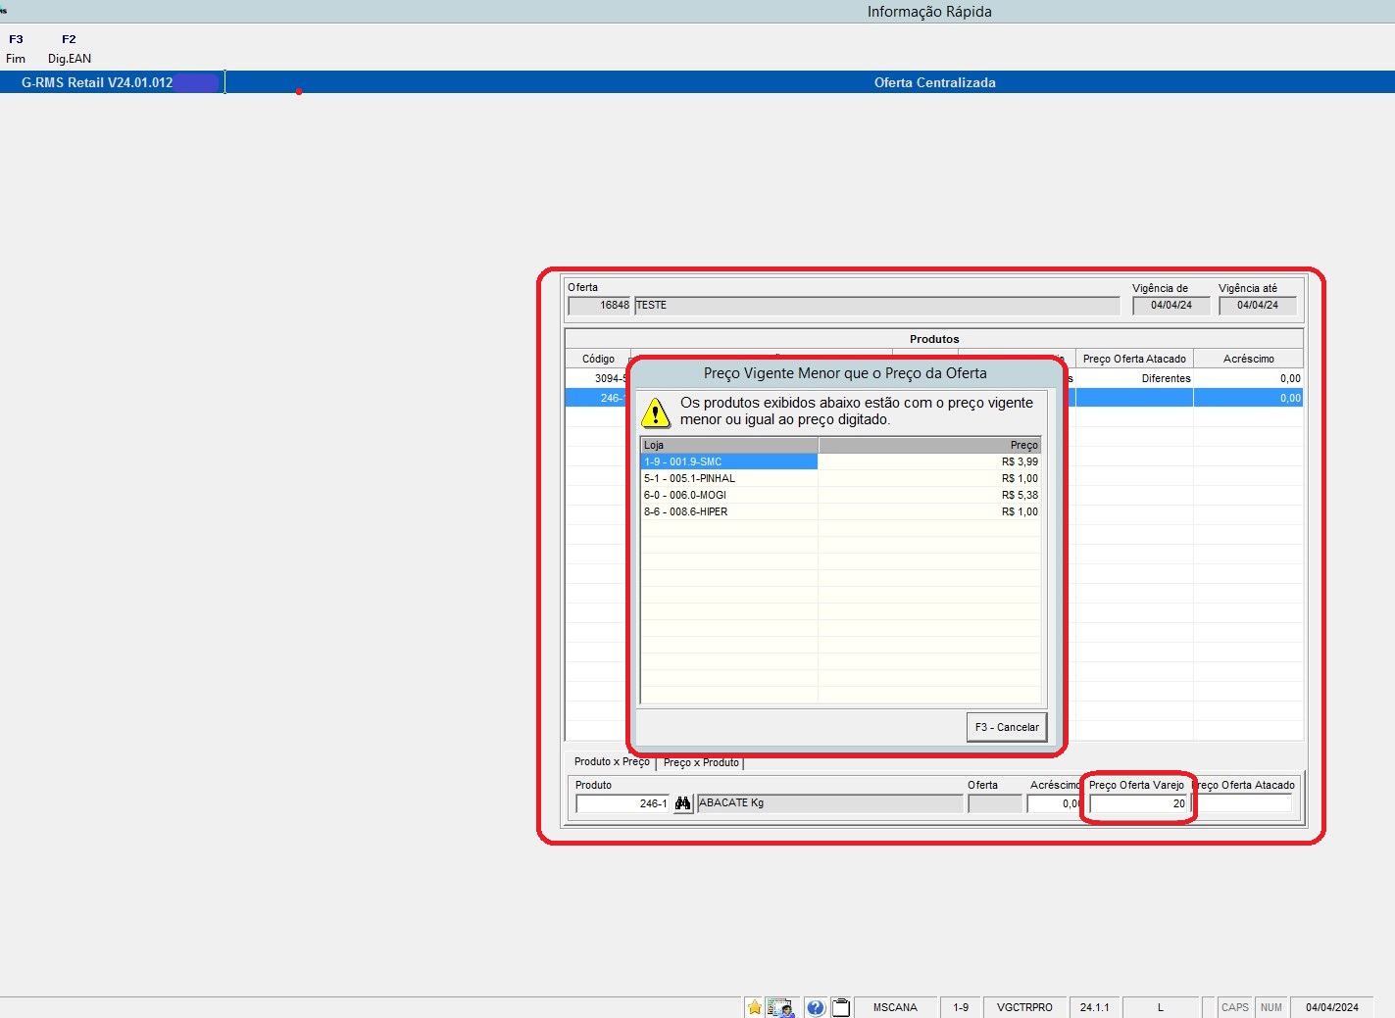Click the F2 Dig.EAN toolbar item
1395x1018 pixels.
69,49
